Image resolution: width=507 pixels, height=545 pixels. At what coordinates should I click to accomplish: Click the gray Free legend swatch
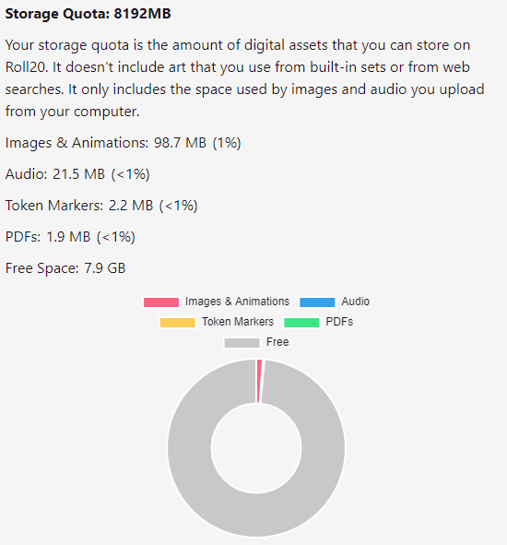[242, 343]
